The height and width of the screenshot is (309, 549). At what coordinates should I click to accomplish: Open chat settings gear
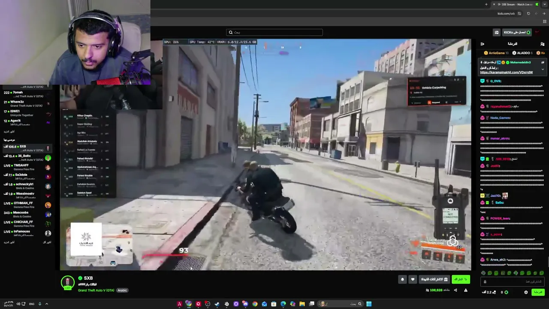click(526, 292)
